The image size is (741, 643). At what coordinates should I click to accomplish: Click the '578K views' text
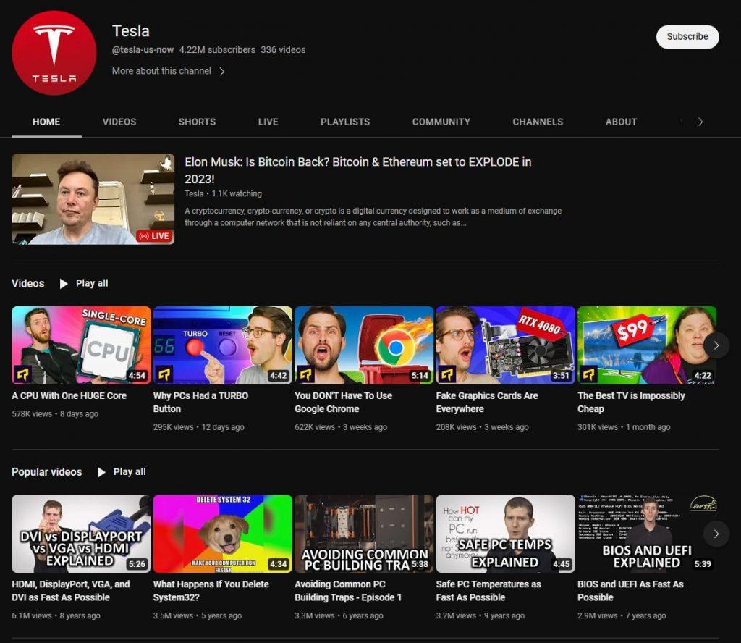32,413
